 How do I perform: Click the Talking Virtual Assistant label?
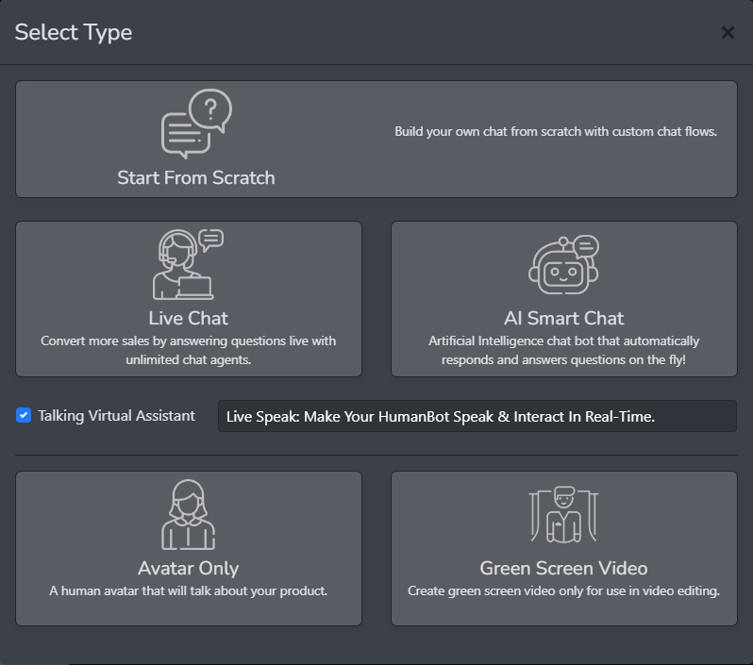click(x=117, y=416)
